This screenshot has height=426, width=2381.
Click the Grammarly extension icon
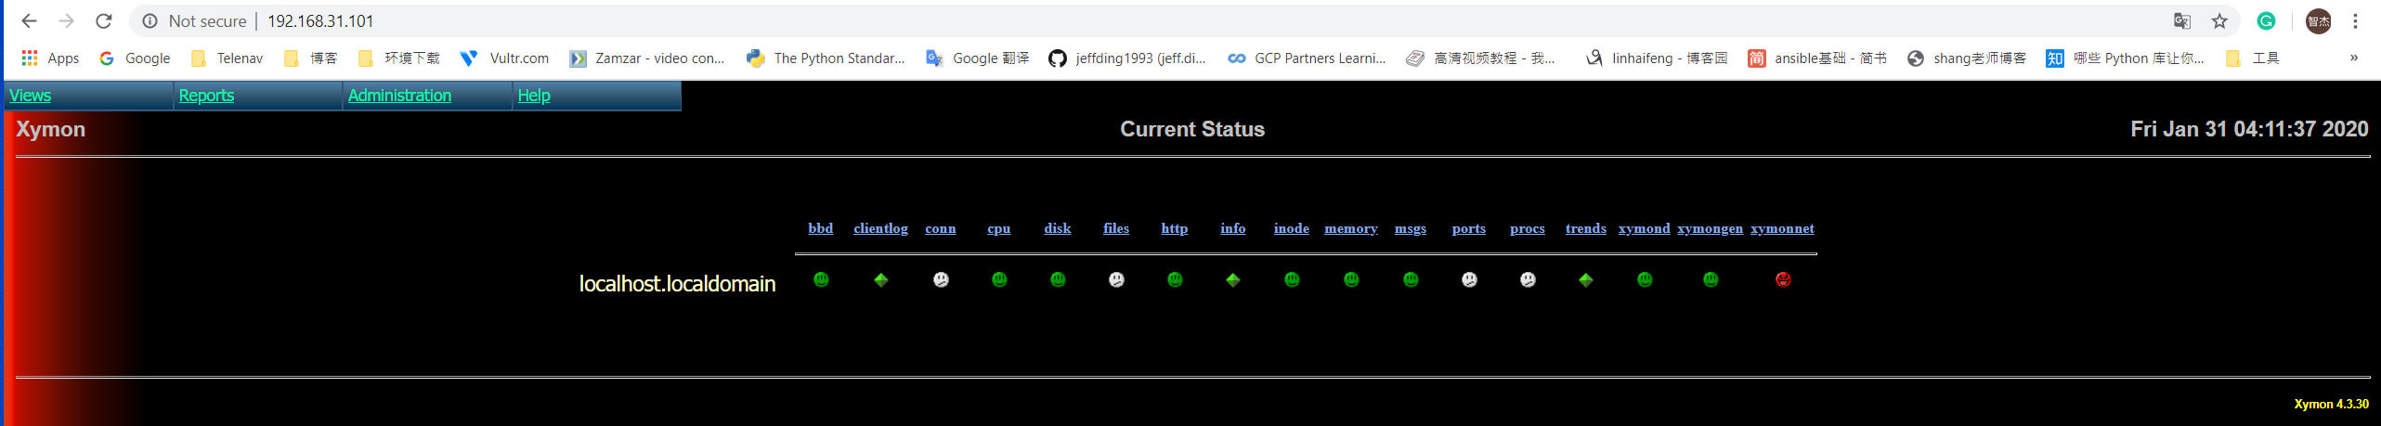(2267, 20)
